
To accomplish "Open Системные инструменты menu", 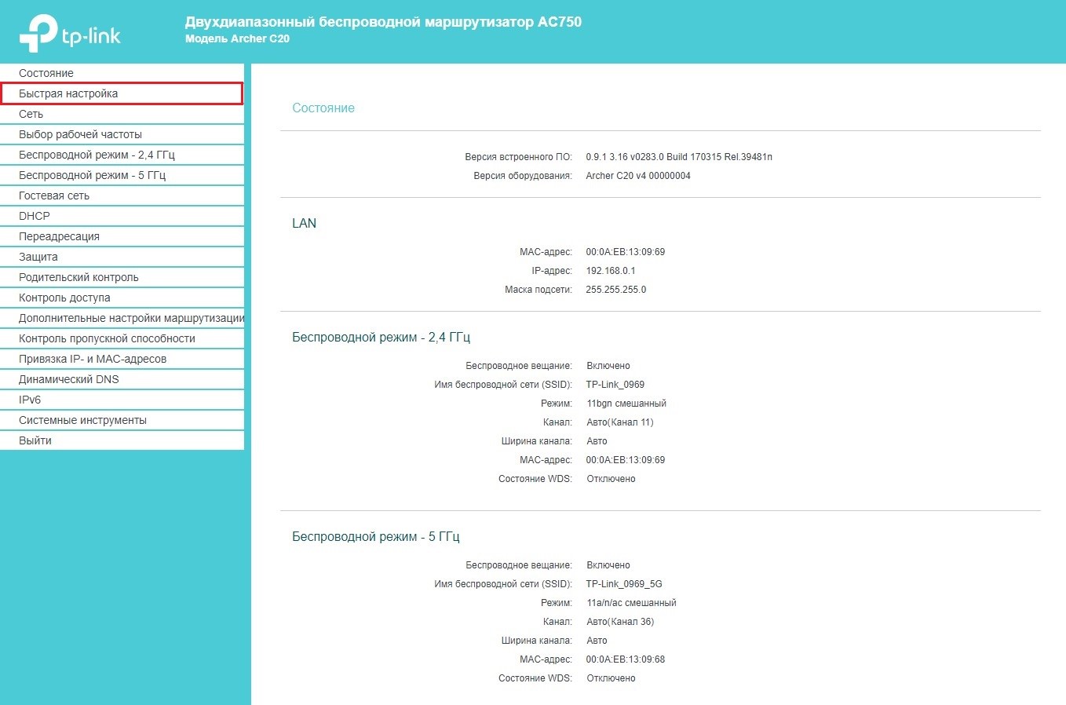I will (82, 420).
